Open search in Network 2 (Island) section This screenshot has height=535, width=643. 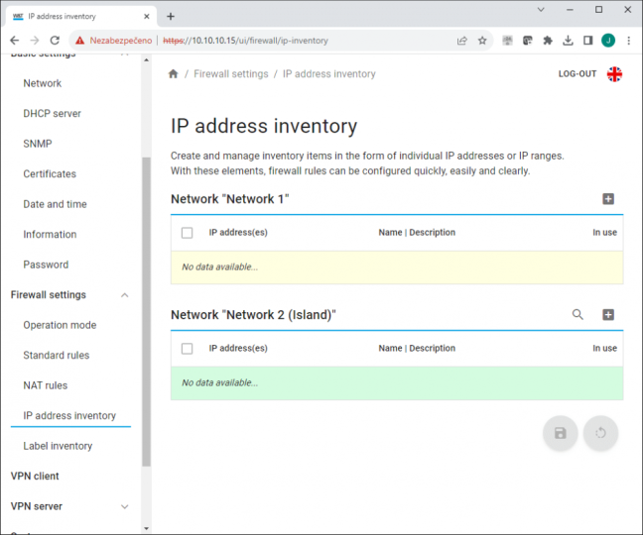click(x=578, y=315)
